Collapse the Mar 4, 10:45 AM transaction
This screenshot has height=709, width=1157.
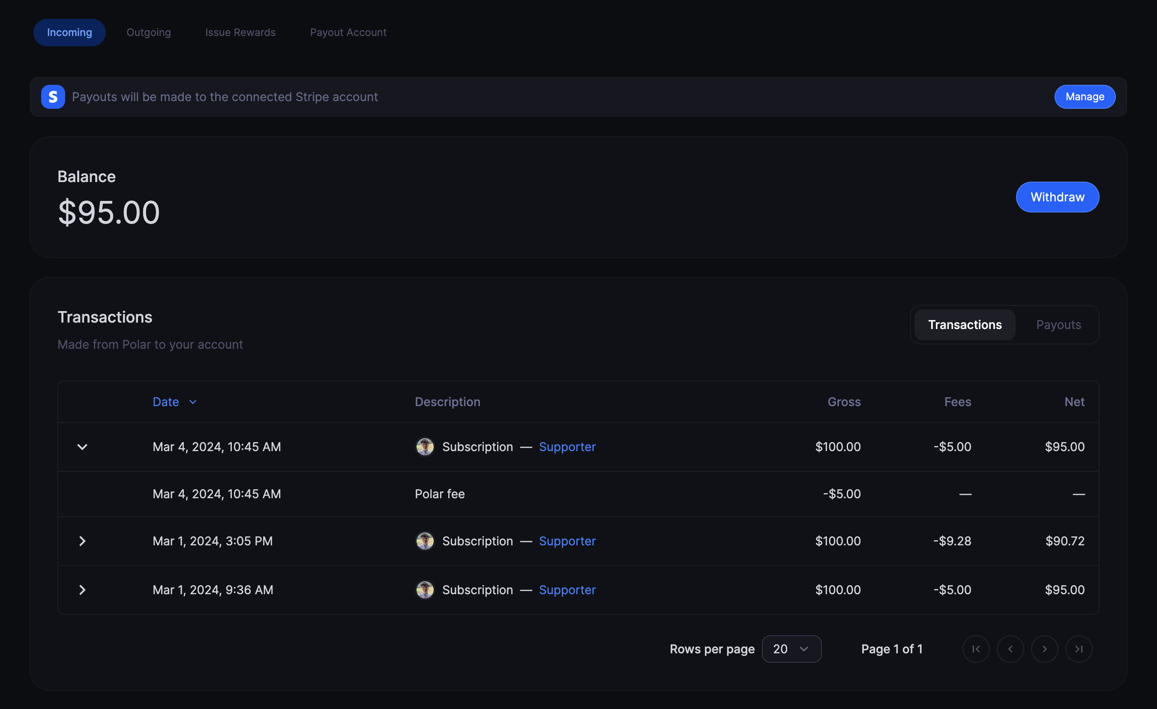(82, 446)
